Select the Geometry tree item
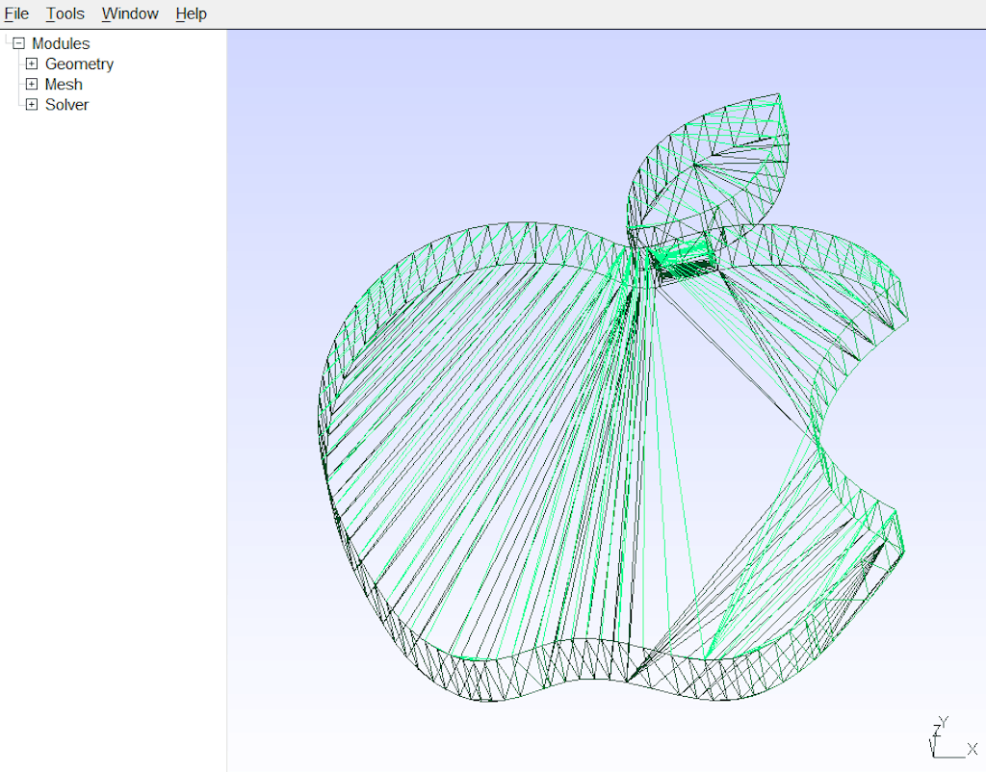Image resolution: width=986 pixels, height=772 pixels. tap(79, 64)
